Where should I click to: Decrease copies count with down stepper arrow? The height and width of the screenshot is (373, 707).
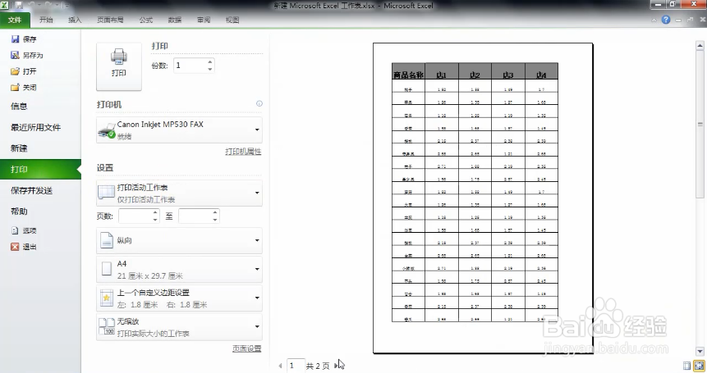coord(210,69)
